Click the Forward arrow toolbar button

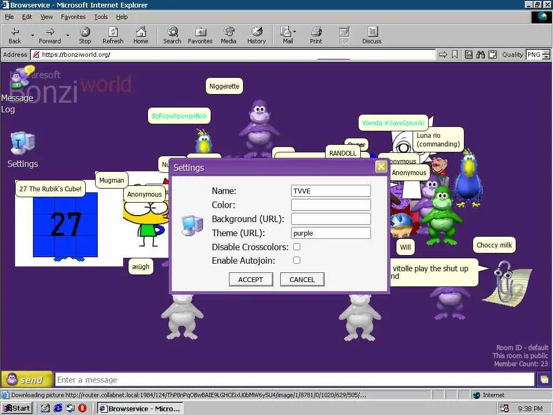tap(50, 35)
